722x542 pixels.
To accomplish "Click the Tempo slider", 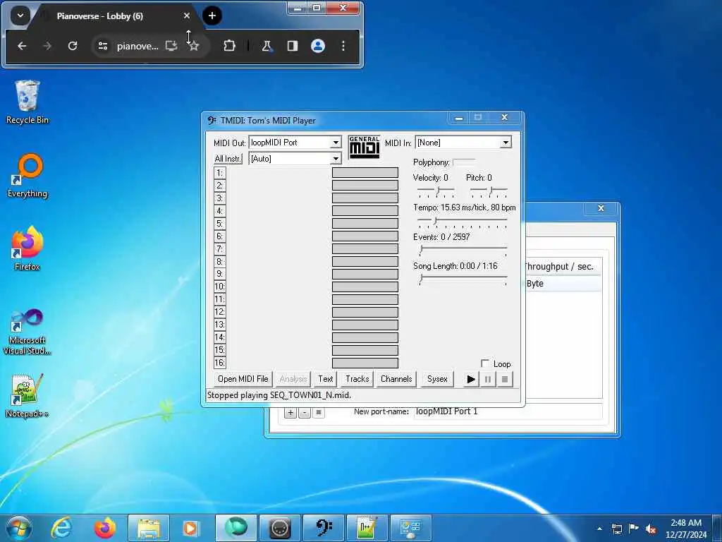I will pyautogui.click(x=462, y=222).
